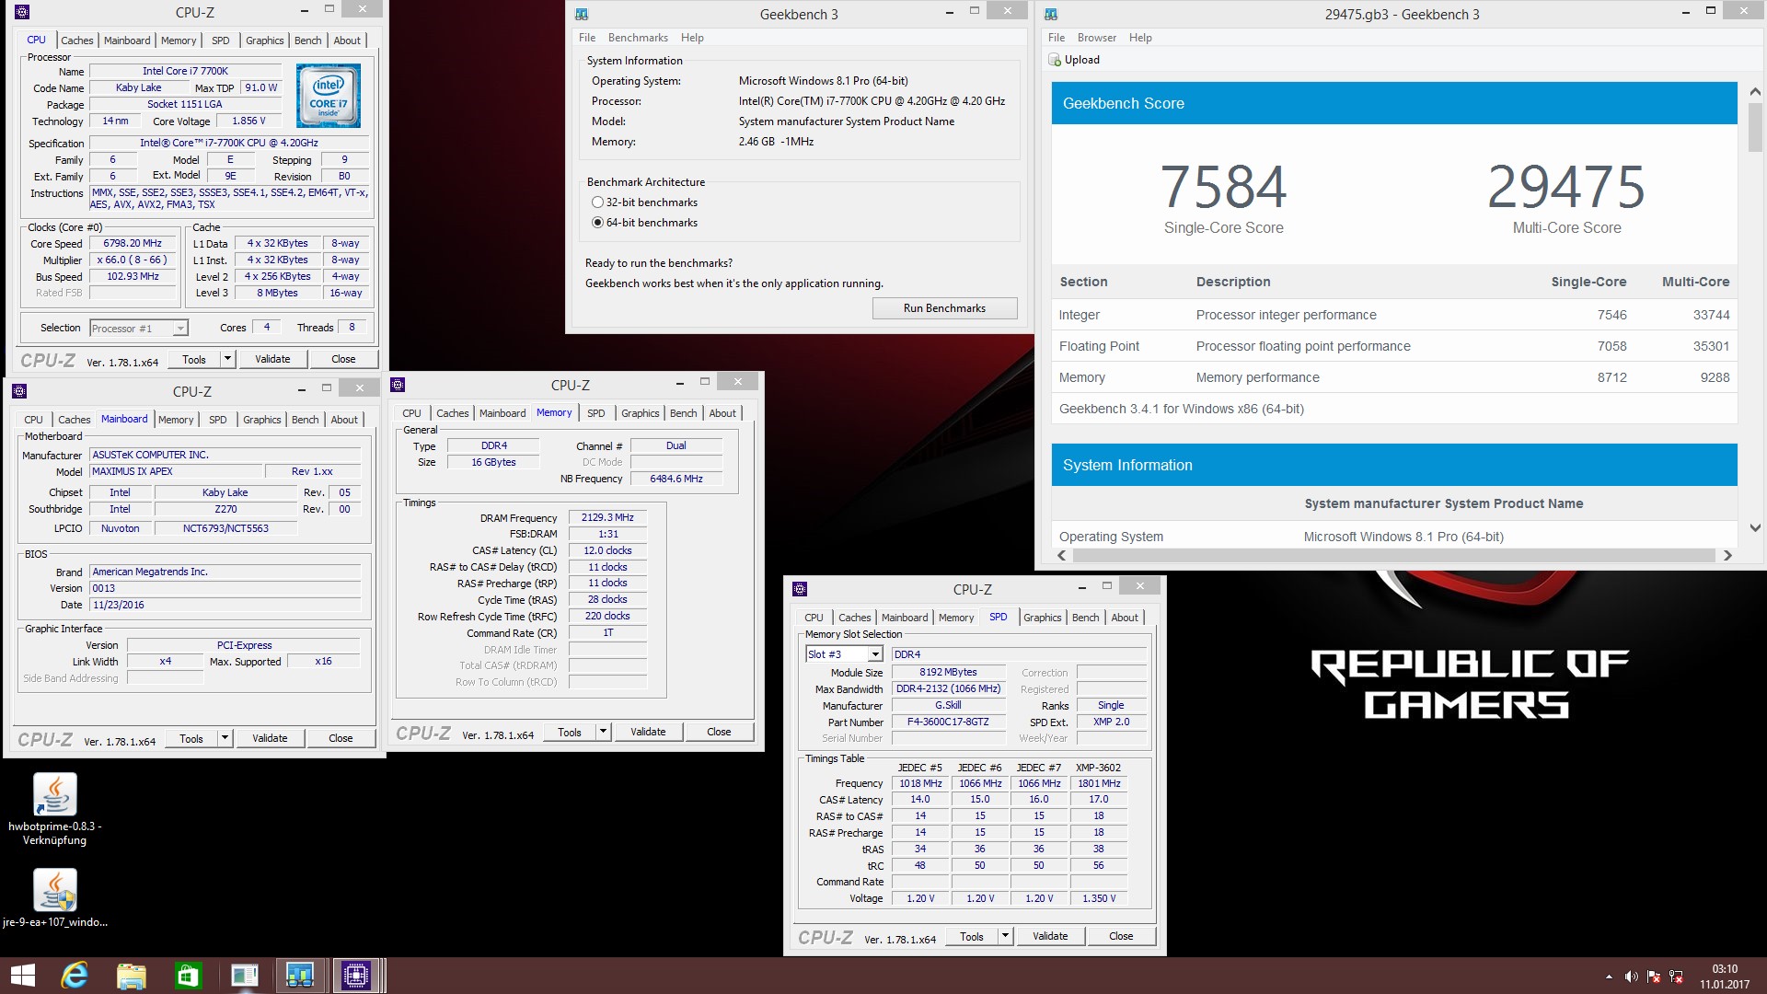Select 32-bit benchmarks radio button

(x=597, y=202)
